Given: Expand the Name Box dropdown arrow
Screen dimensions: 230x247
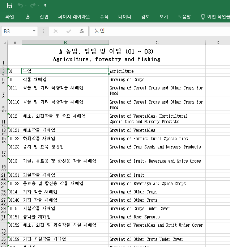Looking at the screenshot, I should click(34, 31).
